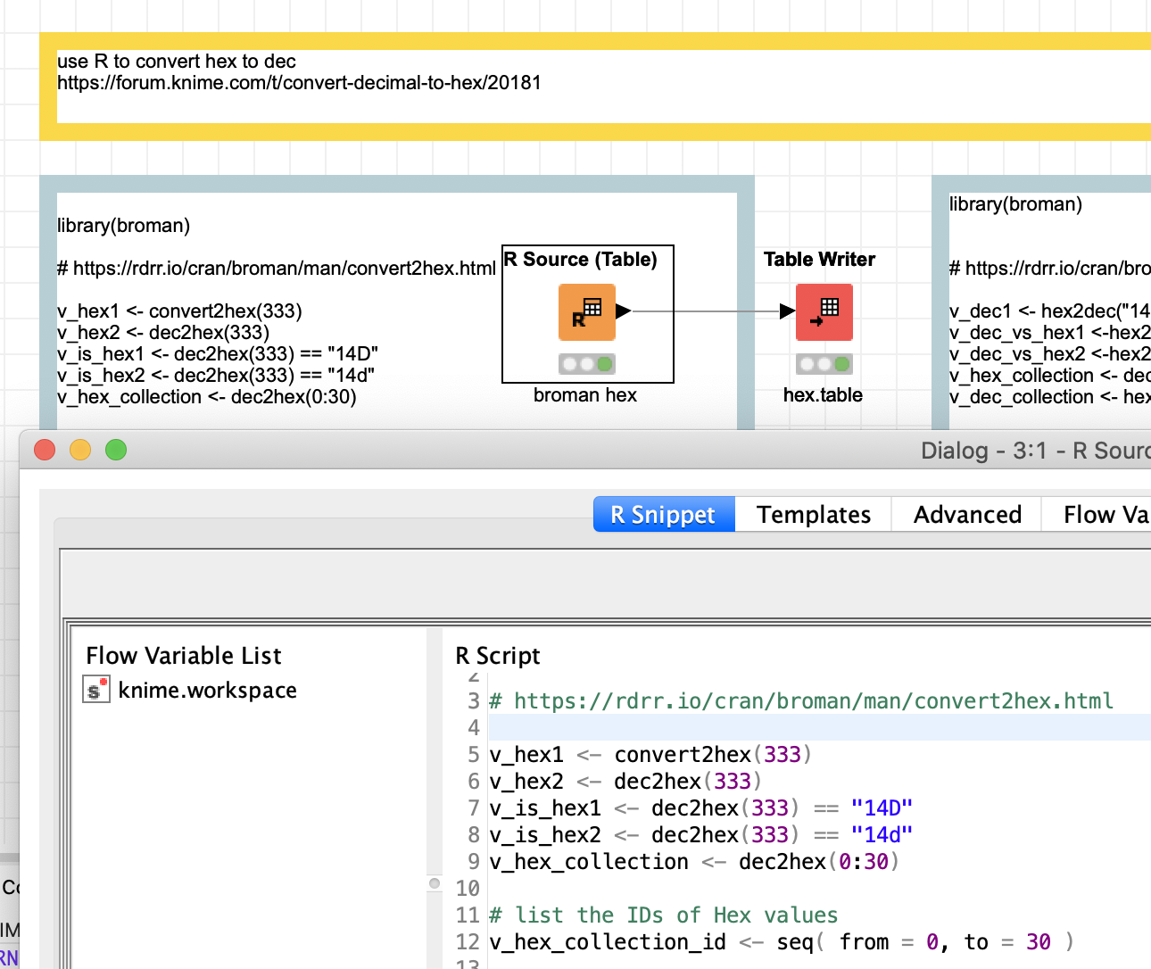Open the broman hex R Source node icon
1151x969 pixels.
click(586, 312)
